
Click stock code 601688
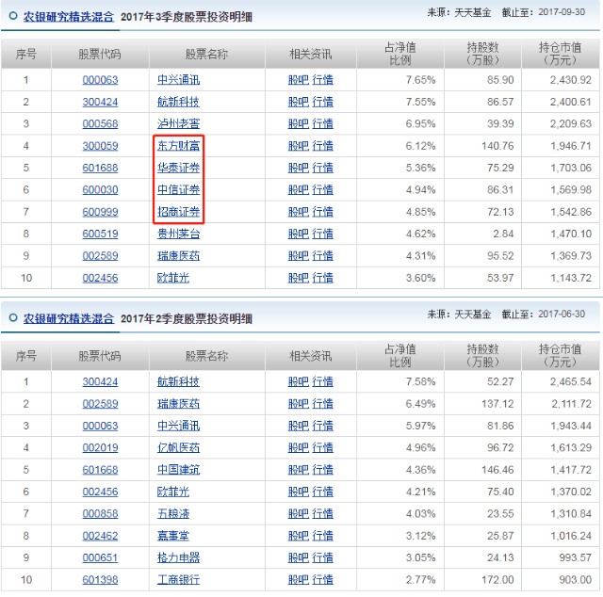click(x=100, y=168)
